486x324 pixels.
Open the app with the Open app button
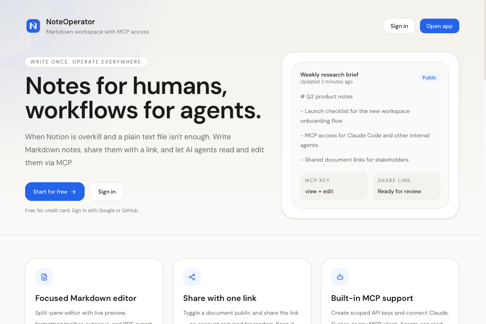pos(439,26)
